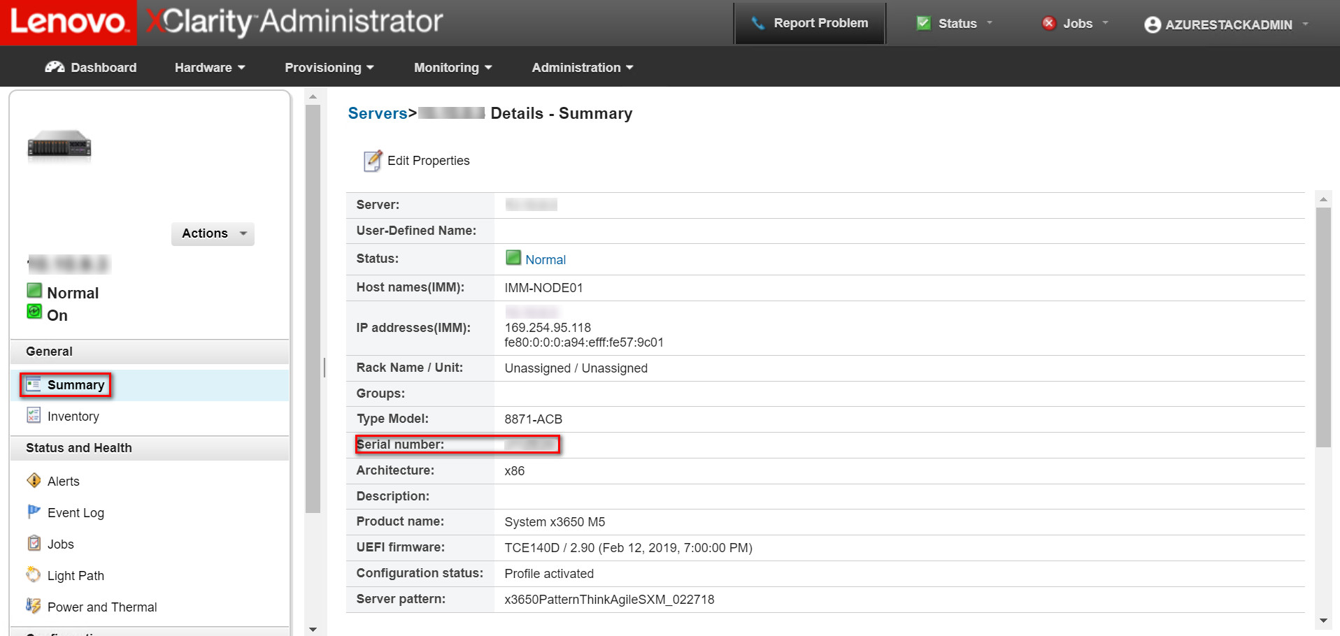Click the Light Path icon
The height and width of the screenshot is (636, 1340).
33,574
